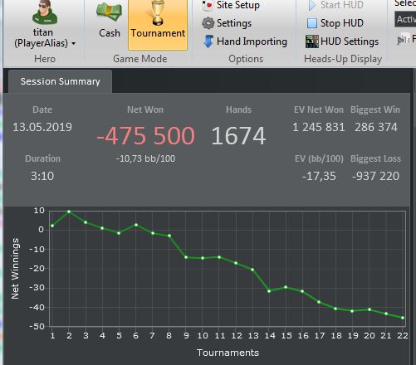
Task: Click the Net Winnings axis label
Action: click(x=15, y=269)
